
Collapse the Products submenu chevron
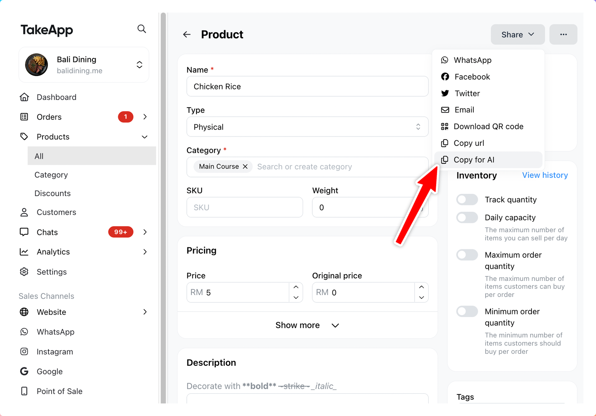point(145,137)
